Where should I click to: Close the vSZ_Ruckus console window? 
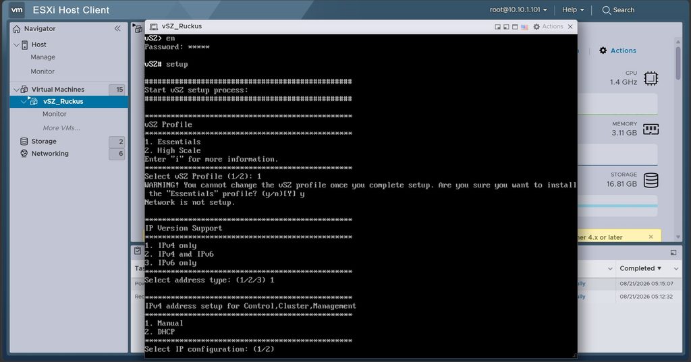[570, 27]
